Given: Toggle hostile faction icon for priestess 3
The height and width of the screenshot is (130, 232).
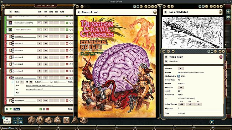Looking at the screenshot, I should pyautogui.click(x=67, y=50).
